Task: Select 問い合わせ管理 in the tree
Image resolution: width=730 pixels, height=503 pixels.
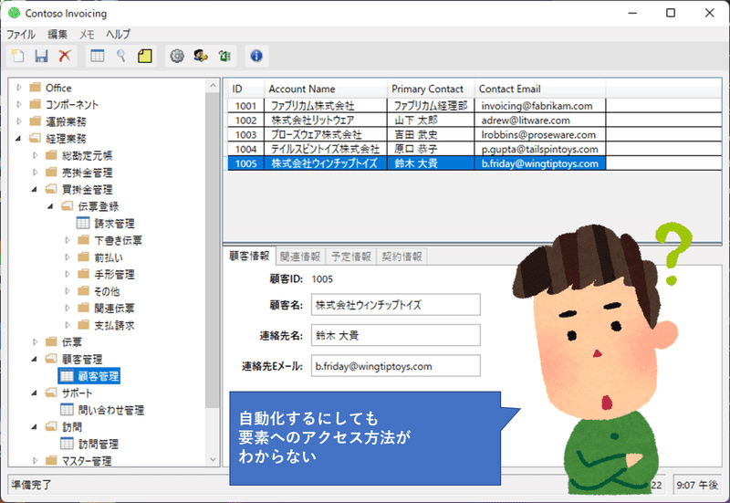Action: tap(110, 410)
